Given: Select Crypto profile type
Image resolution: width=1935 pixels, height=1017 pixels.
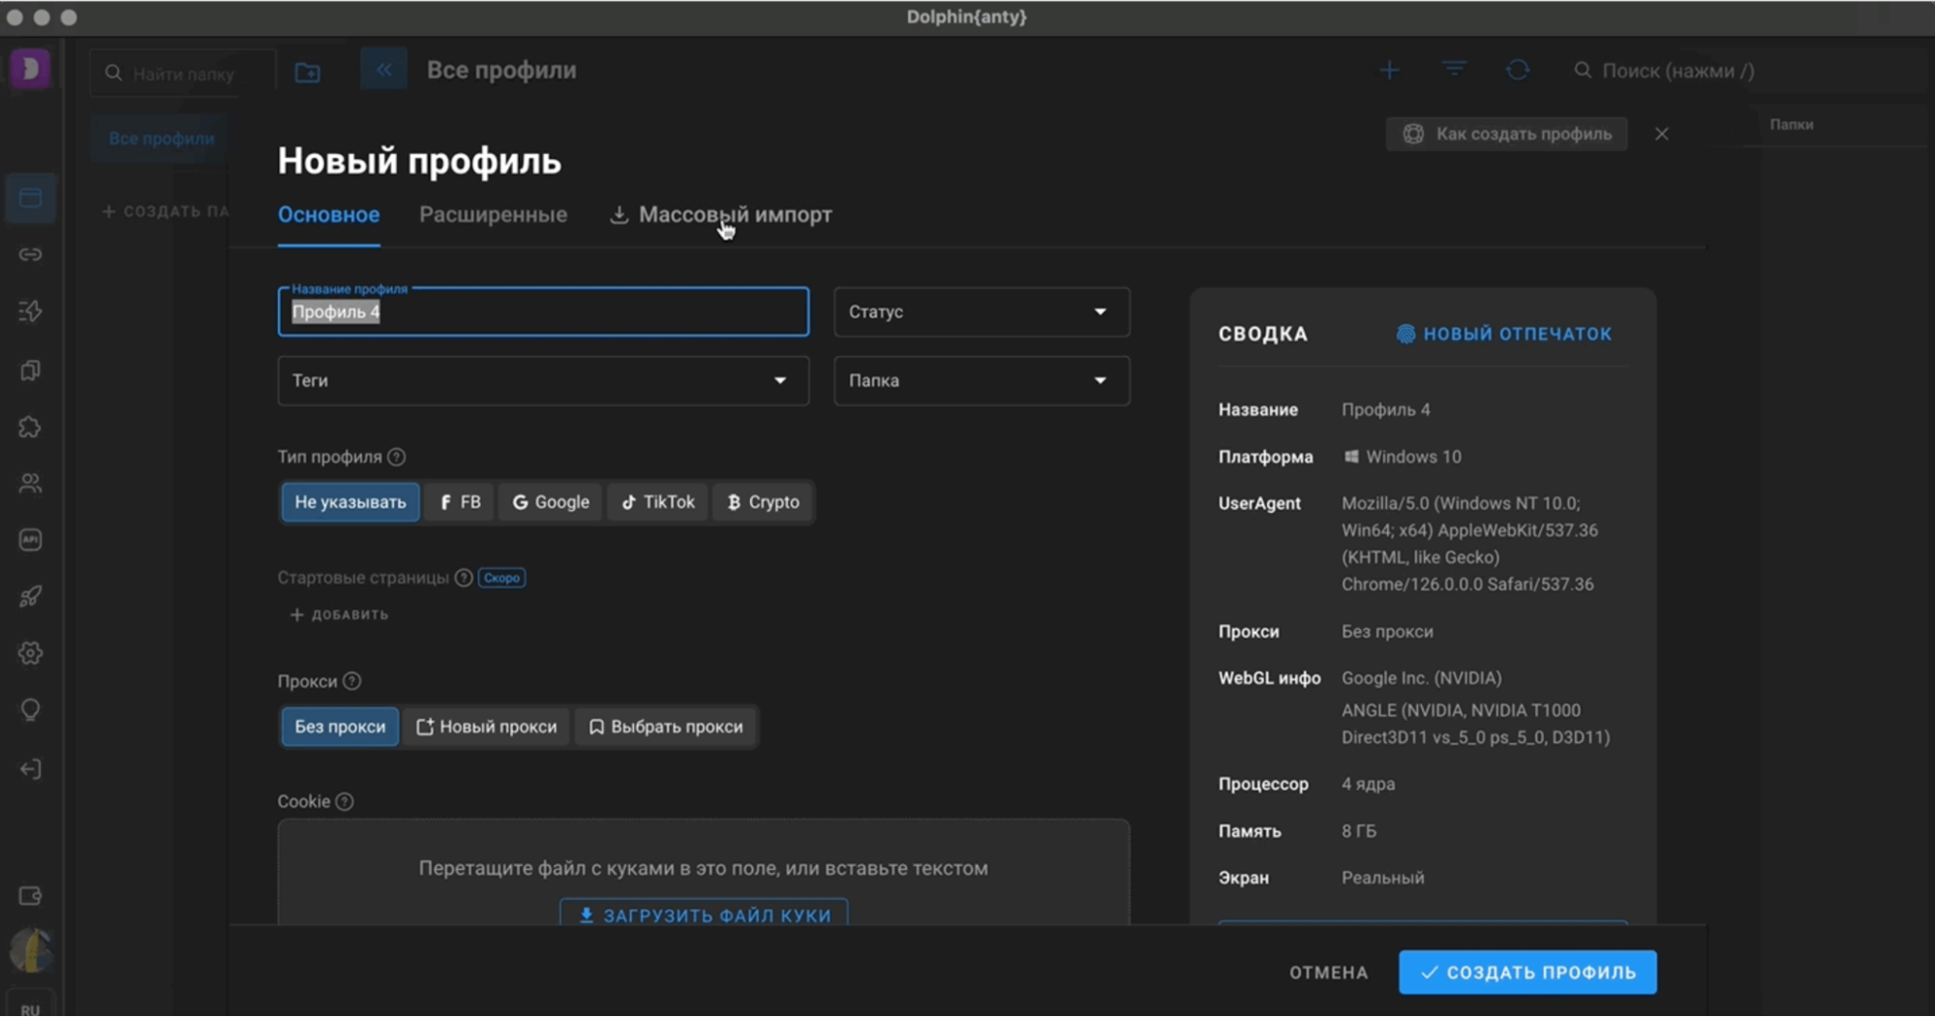Looking at the screenshot, I should tap(763, 502).
